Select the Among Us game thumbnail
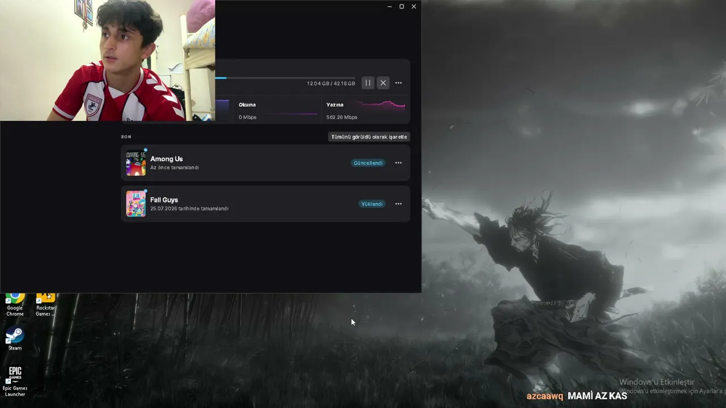 (136, 163)
